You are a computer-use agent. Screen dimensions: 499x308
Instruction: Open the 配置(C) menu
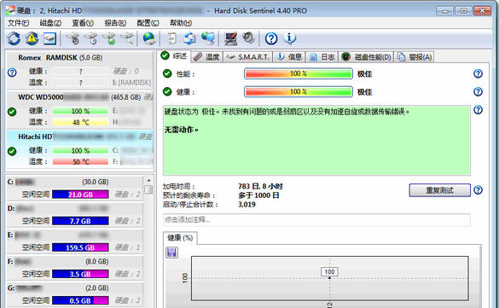coord(148,23)
